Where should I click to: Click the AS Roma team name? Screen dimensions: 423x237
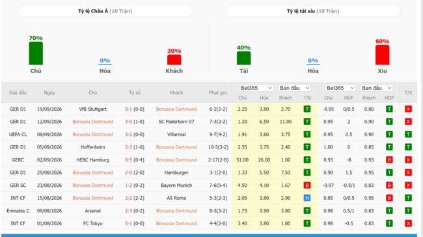pos(176,198)
